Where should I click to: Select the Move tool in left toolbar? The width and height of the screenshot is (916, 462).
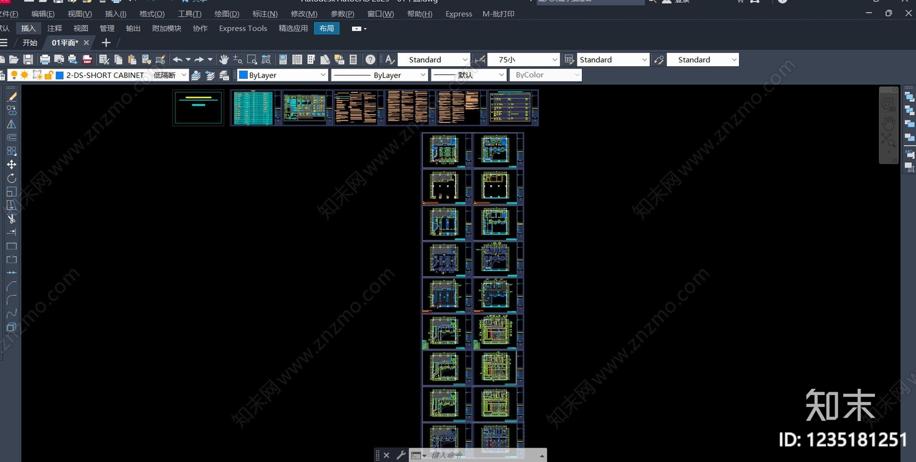11,165
